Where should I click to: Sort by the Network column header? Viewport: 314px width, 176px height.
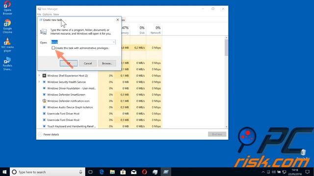click(x=154, y=30)
